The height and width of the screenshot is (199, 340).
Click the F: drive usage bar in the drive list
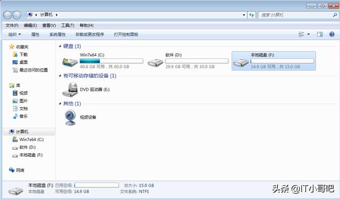coord(282,61)
